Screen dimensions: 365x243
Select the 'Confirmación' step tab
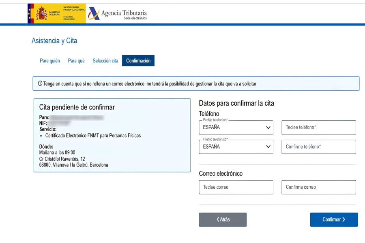tap(138, 61)
